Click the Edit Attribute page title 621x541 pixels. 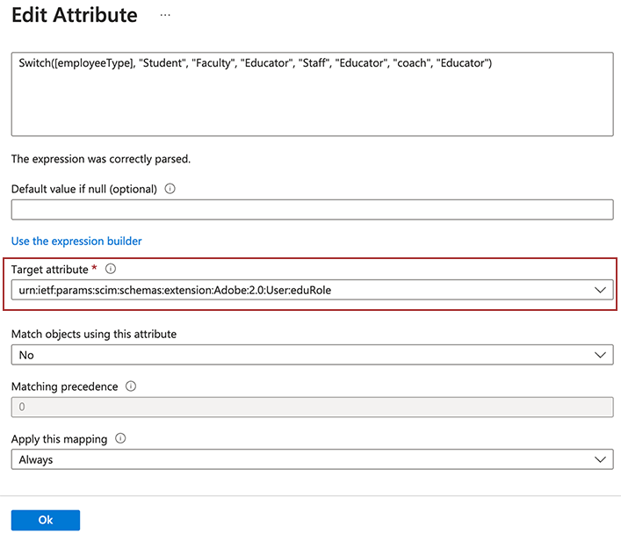[x=75, y=16]
